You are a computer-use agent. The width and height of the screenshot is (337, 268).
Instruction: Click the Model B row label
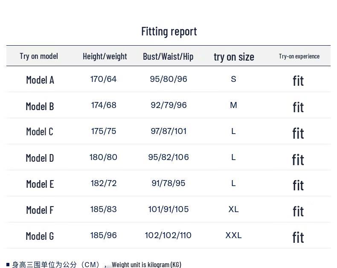coord(40,106)
